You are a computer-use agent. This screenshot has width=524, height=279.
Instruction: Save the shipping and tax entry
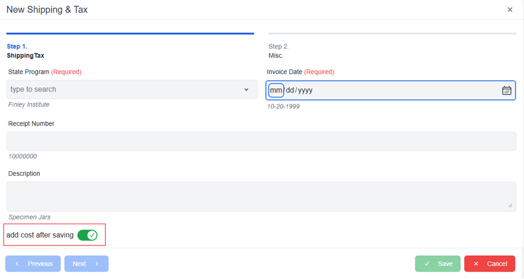coord(438,264)
